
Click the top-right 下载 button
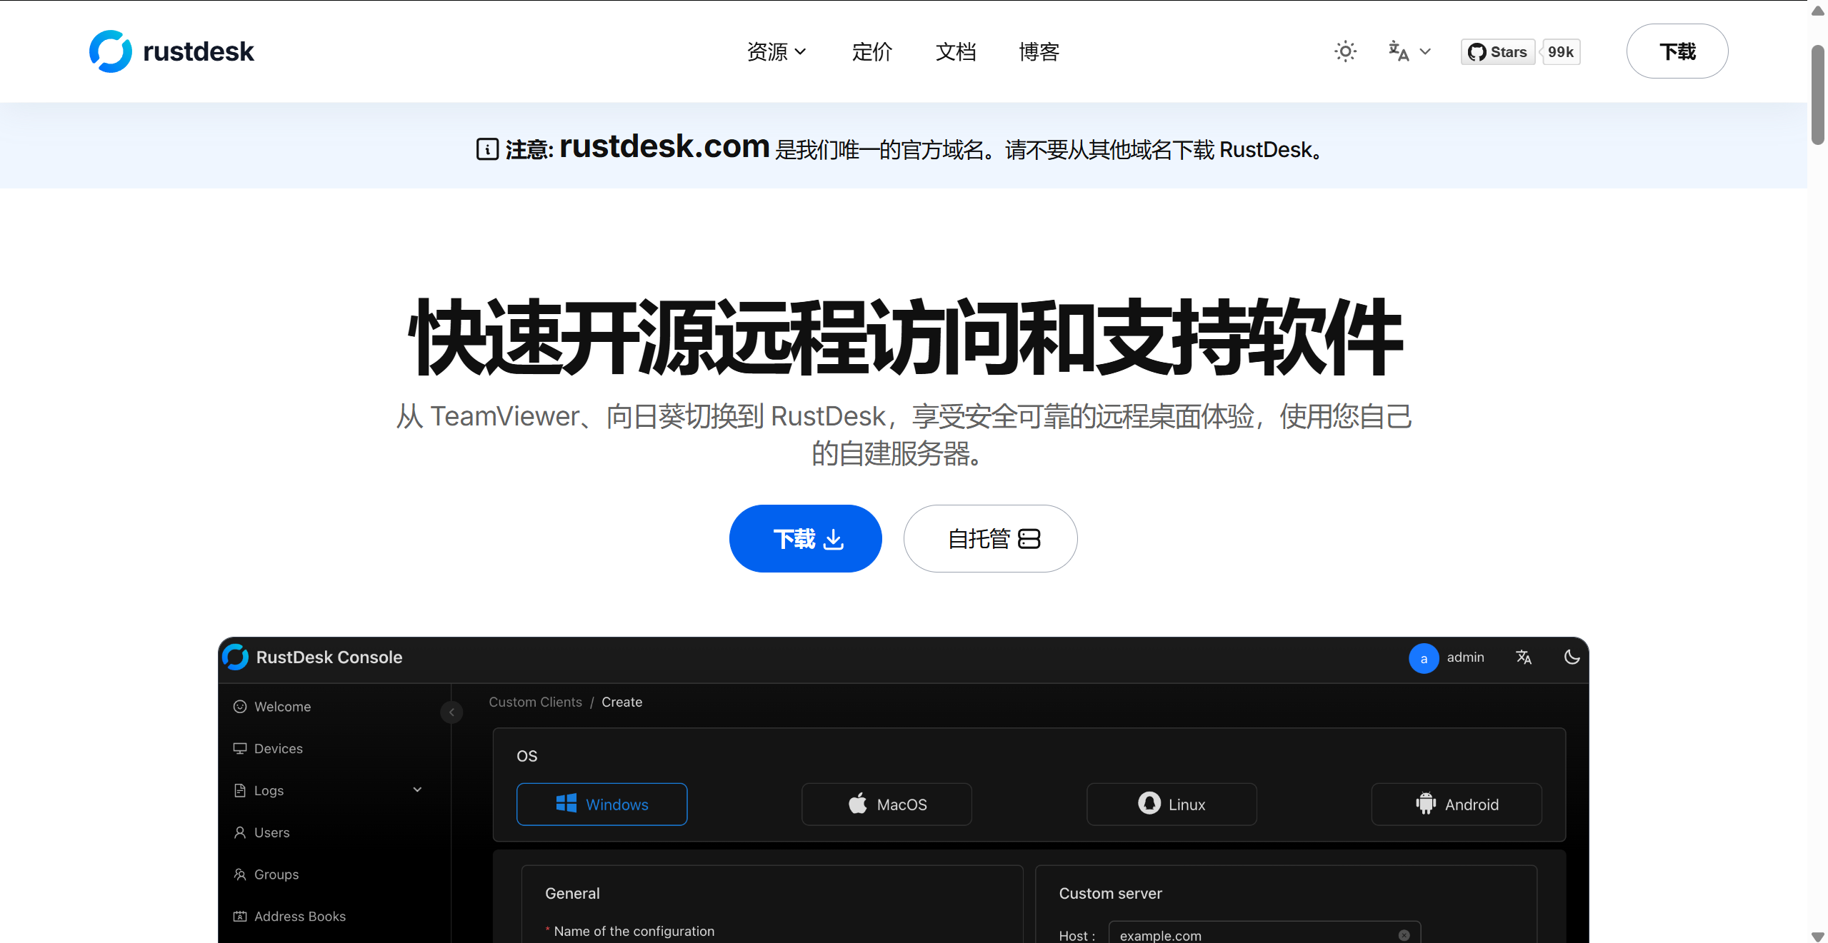[1677, 51]
